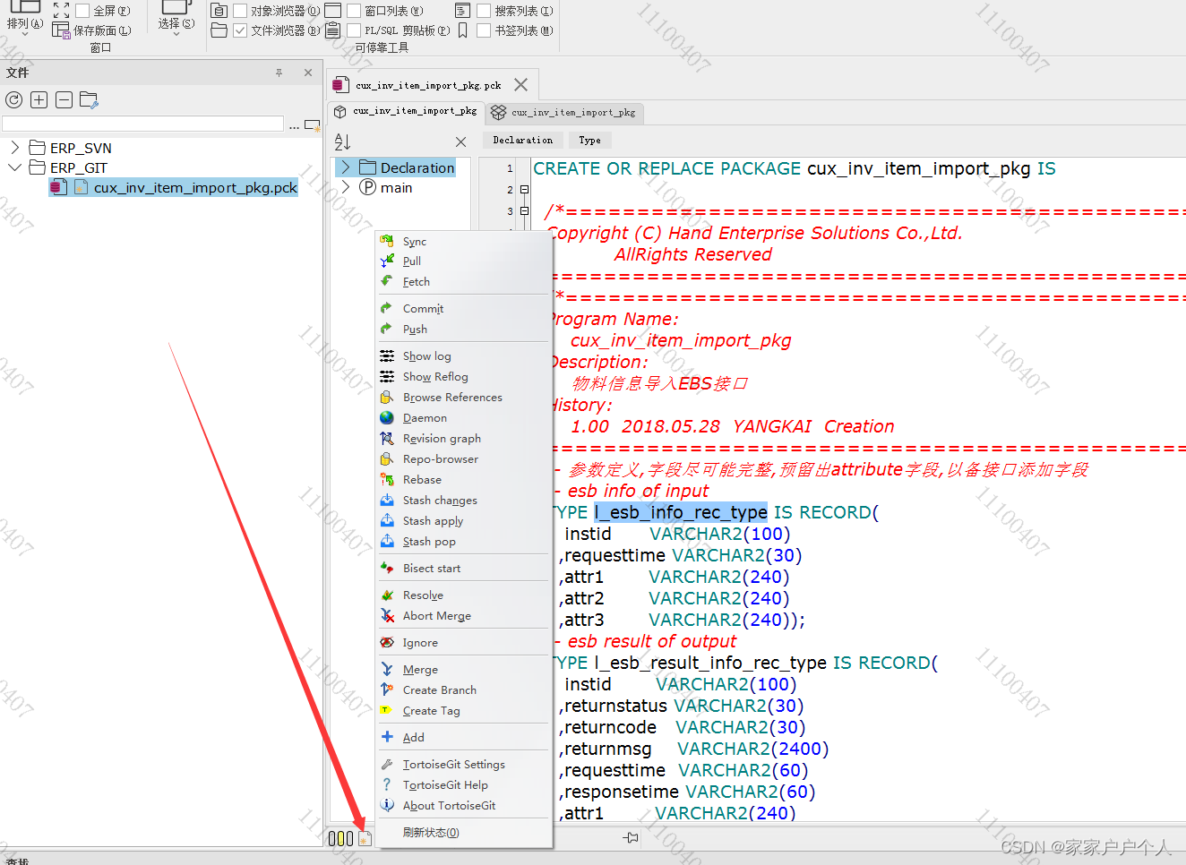Image resolution: width=1186 pixels, height=865 pixels.
Task: Expand the main node in code navigator
Action: coord(348,187)
